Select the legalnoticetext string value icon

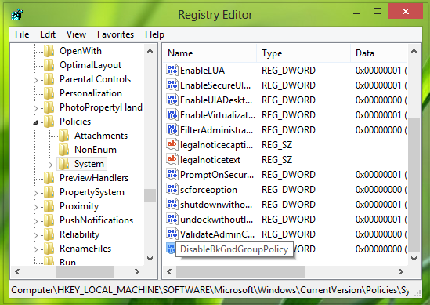(x=172, y=159)
